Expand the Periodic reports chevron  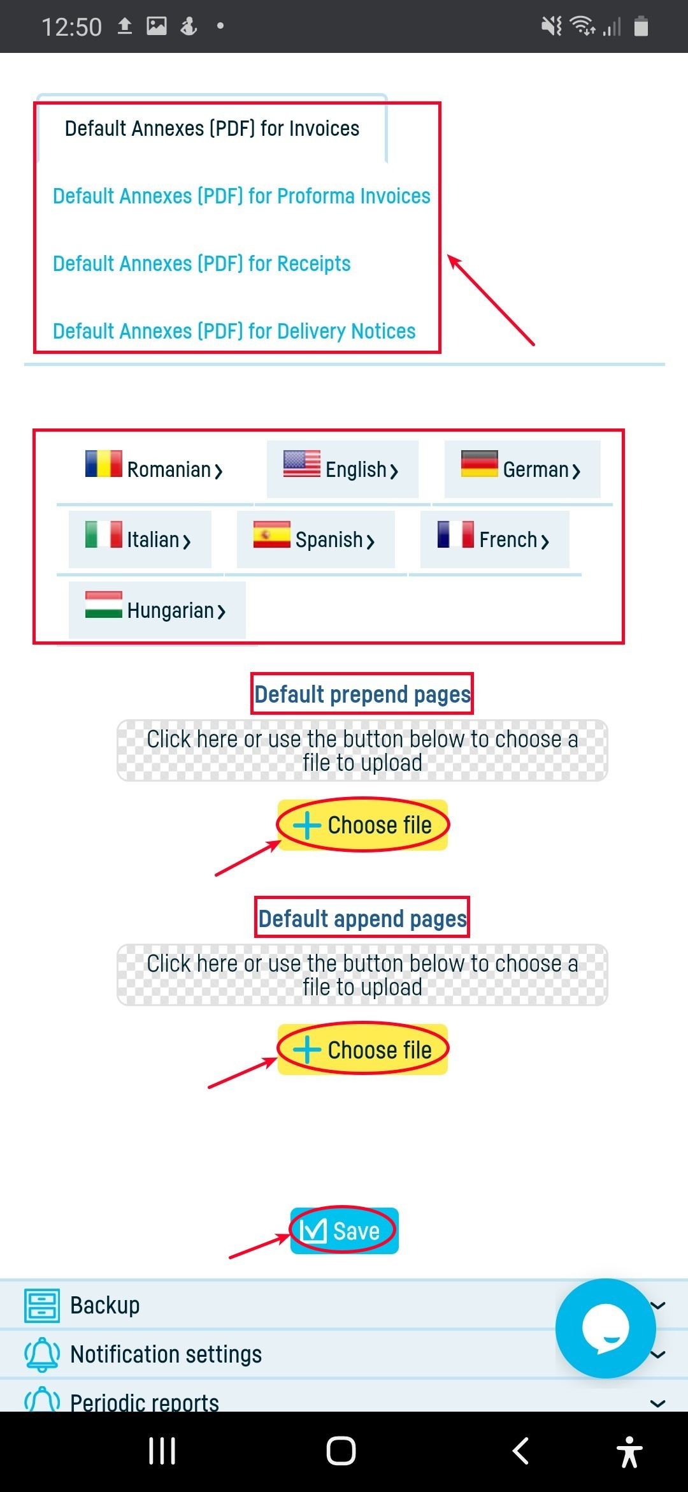pyautogui.click(x=658, y=1403)
